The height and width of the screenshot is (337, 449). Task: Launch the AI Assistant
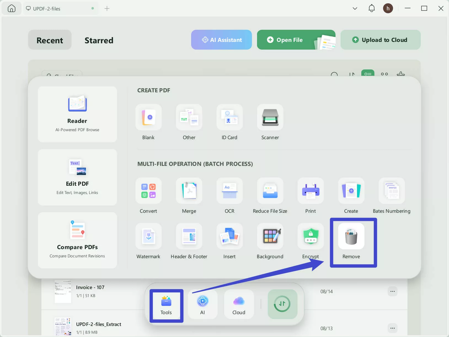(221, 40)
